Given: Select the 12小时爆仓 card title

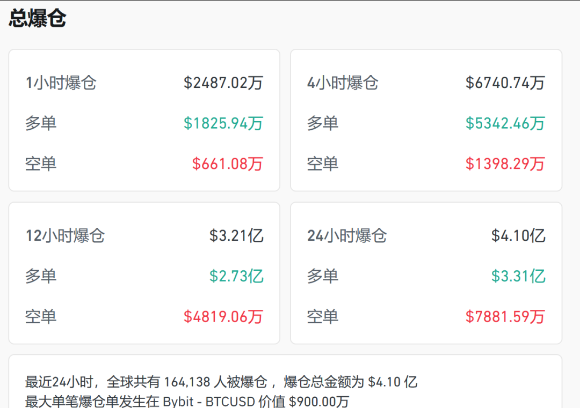Looking at the screenshot, I should pos(65,236).
